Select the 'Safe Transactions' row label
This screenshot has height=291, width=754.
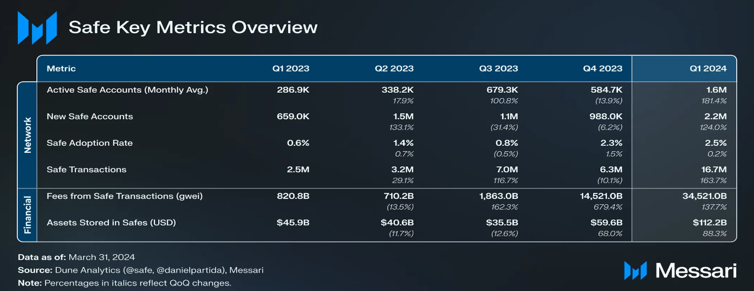point(87,170)
